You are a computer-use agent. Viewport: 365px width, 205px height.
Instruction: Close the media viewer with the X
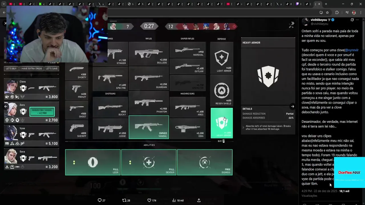(5, 23)
